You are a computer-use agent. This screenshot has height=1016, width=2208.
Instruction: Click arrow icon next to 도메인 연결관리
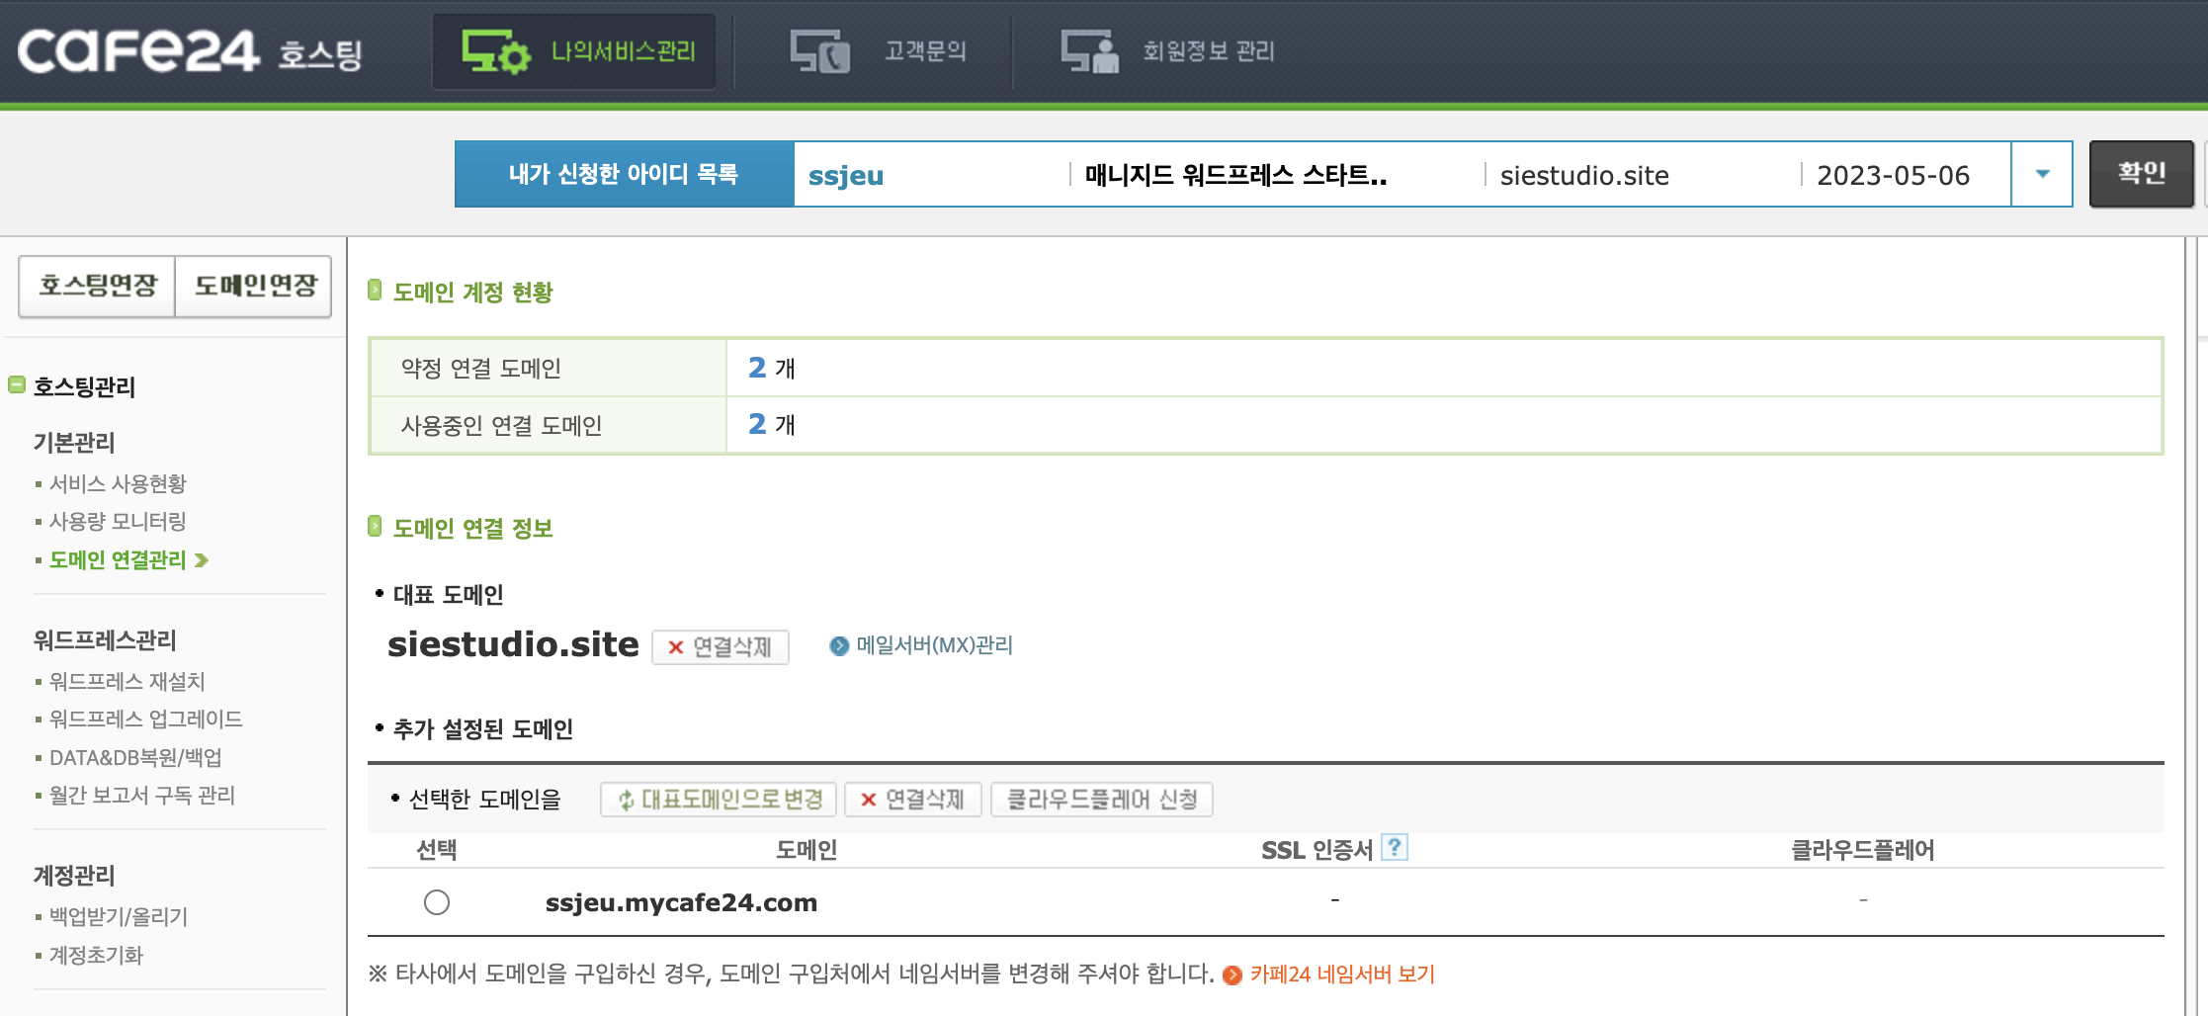pyautogui.click(x=202, y=560)
